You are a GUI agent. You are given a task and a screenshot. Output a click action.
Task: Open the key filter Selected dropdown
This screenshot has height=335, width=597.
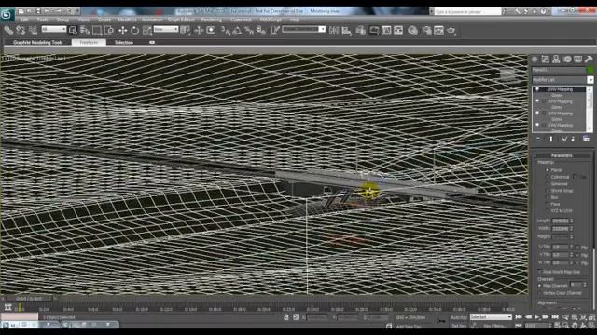tap(491, 317)
